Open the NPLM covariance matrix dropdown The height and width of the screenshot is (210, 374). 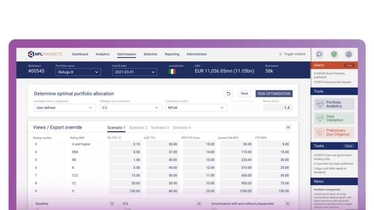pyautogui.click(x=196, y=108)
